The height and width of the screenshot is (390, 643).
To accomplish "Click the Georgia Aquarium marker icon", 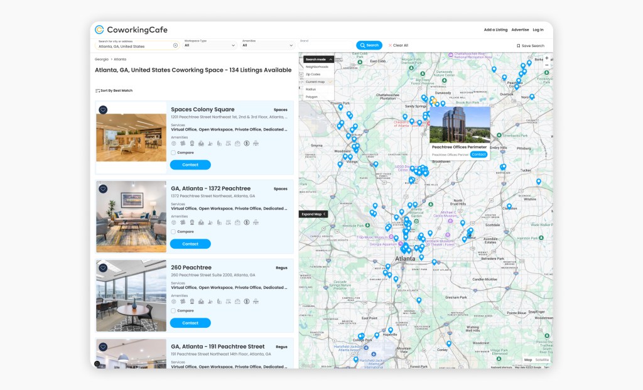I will coord(401,244).
